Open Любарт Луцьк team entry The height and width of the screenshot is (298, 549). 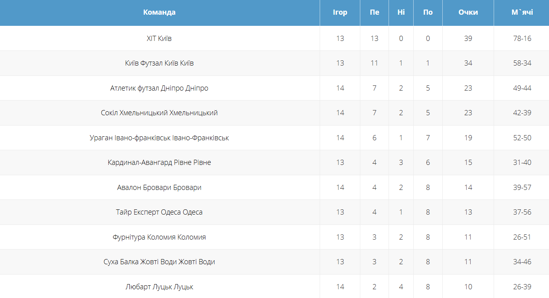coord(159,287)
